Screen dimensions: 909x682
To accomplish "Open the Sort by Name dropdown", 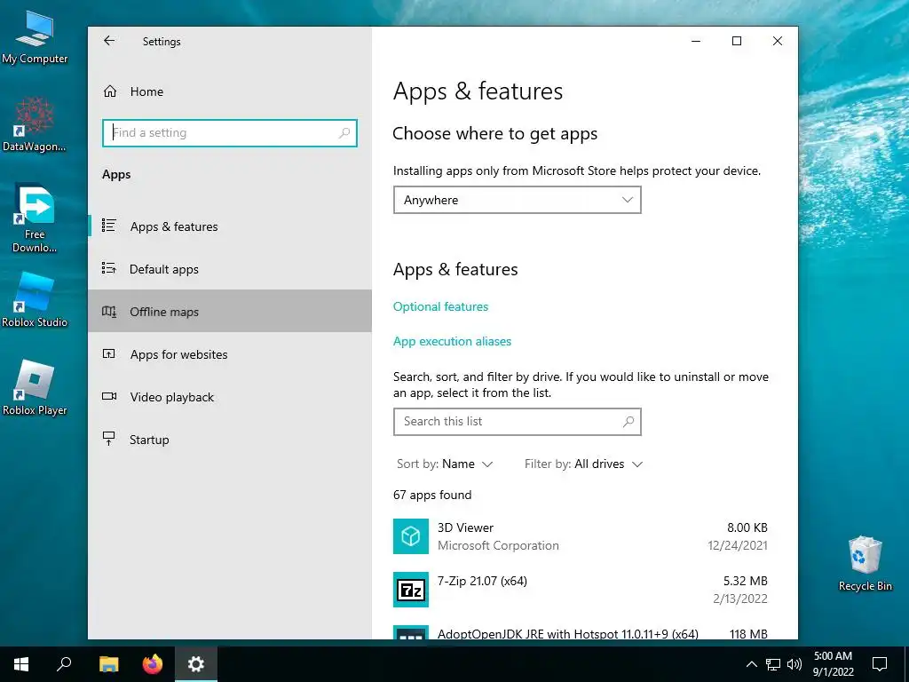I will pos(445,464).
